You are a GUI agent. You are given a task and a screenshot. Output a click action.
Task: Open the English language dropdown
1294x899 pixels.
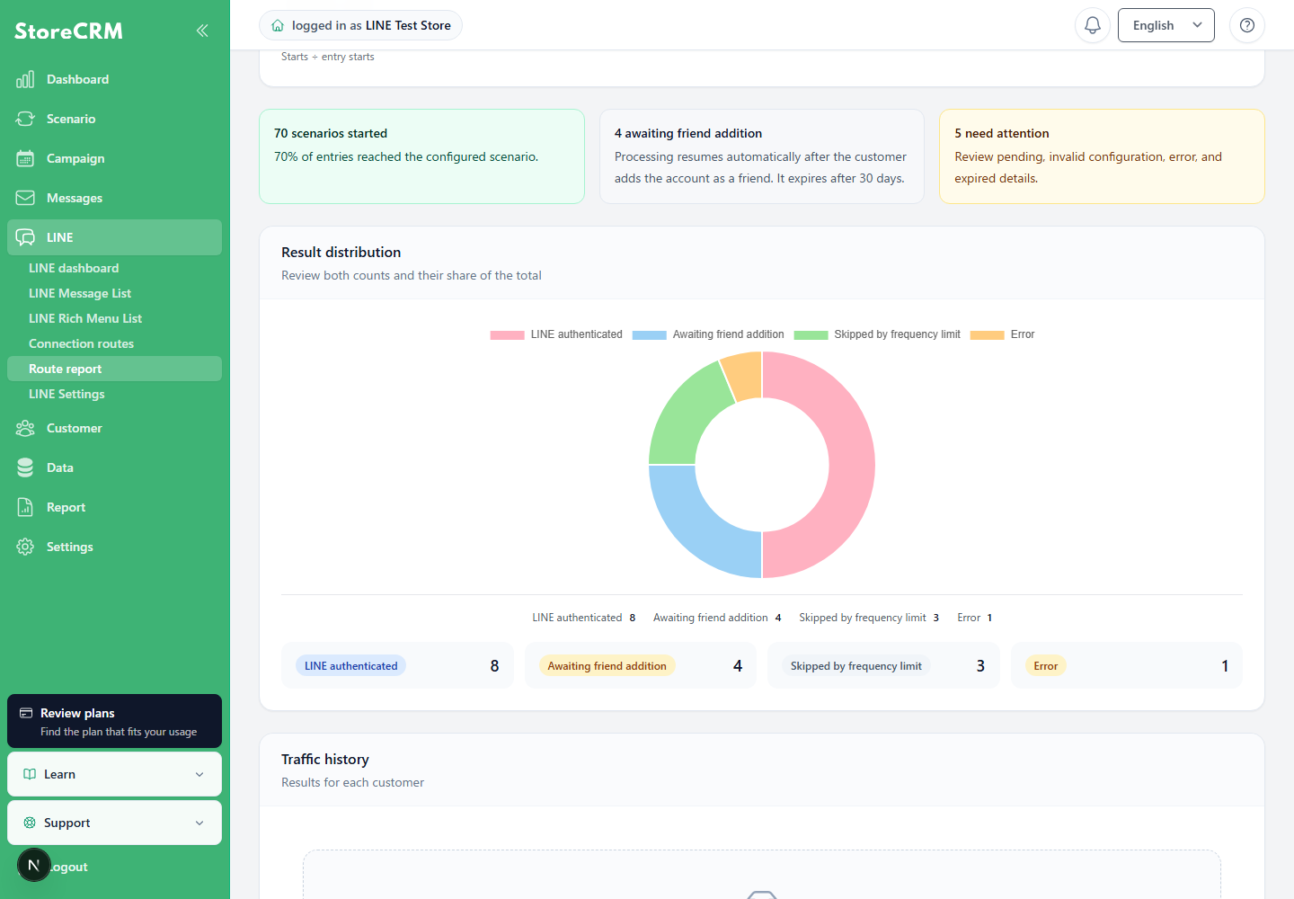coord(1165,25)
